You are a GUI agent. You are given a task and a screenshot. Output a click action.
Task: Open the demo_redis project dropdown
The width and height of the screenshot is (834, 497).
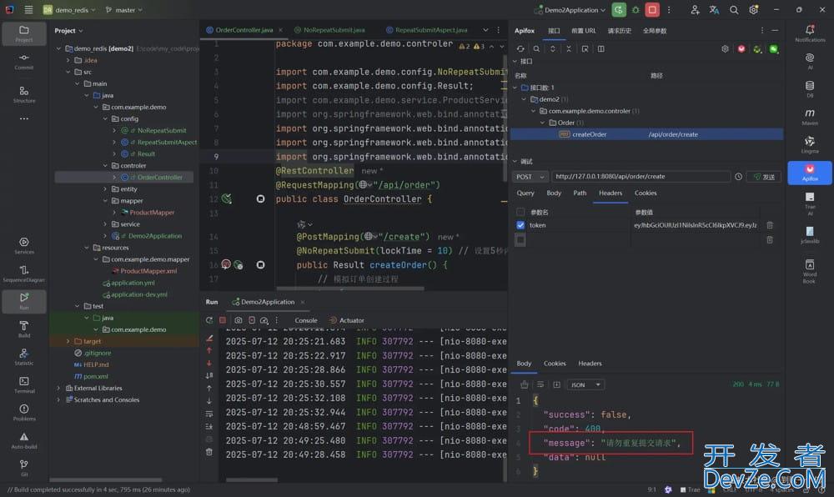[70, 10]
